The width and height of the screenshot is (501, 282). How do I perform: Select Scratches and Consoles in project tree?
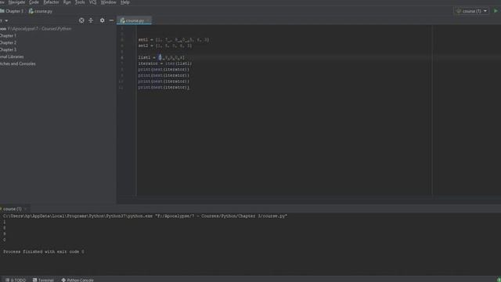(x=18, y=64)
